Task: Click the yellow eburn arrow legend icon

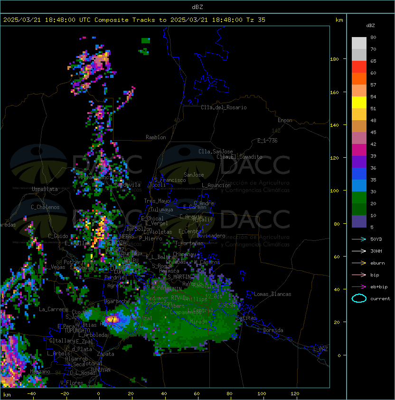Action: (359, 263)
